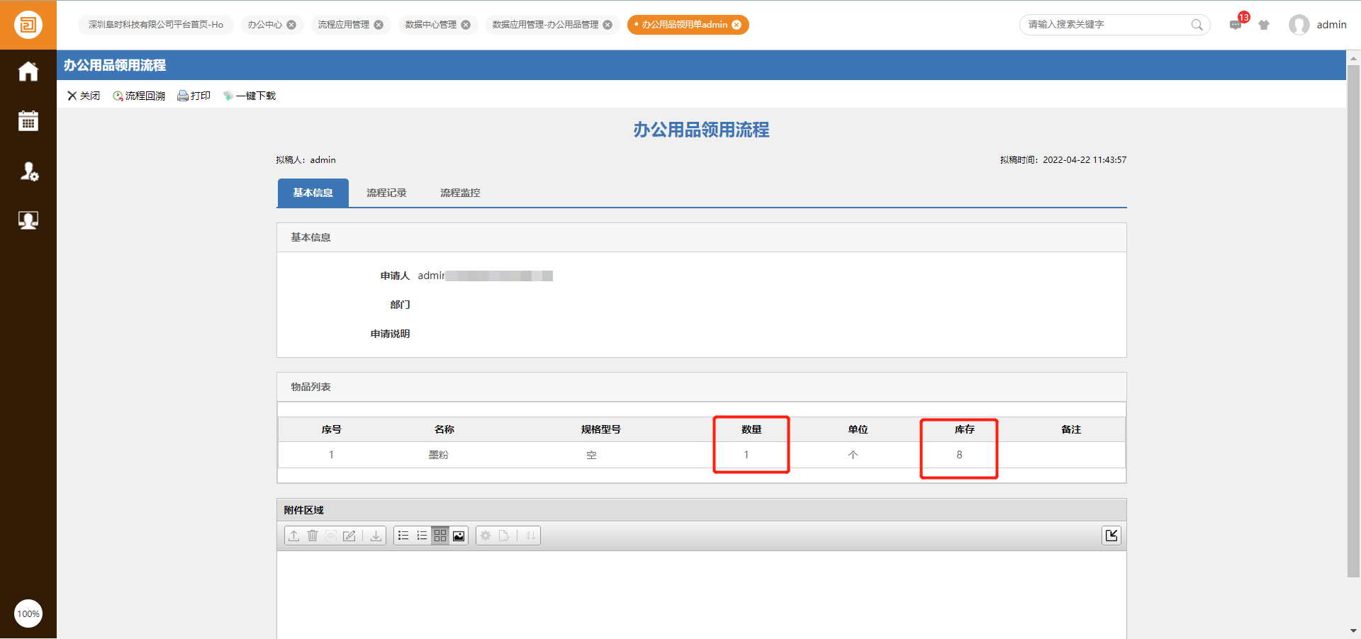Click the edit attachment pencil icon

point(349,536)
